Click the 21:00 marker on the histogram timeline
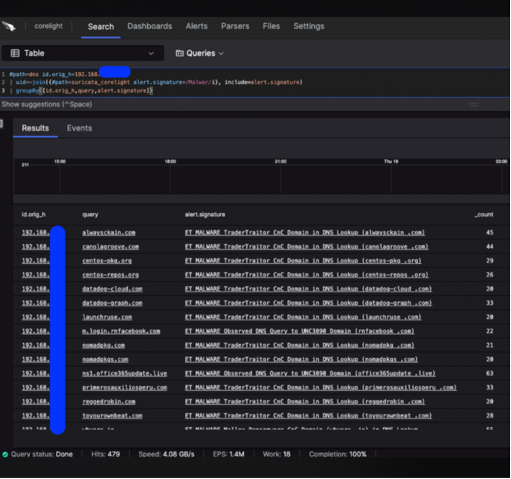The image size is (511, 479). click(280, 162)
